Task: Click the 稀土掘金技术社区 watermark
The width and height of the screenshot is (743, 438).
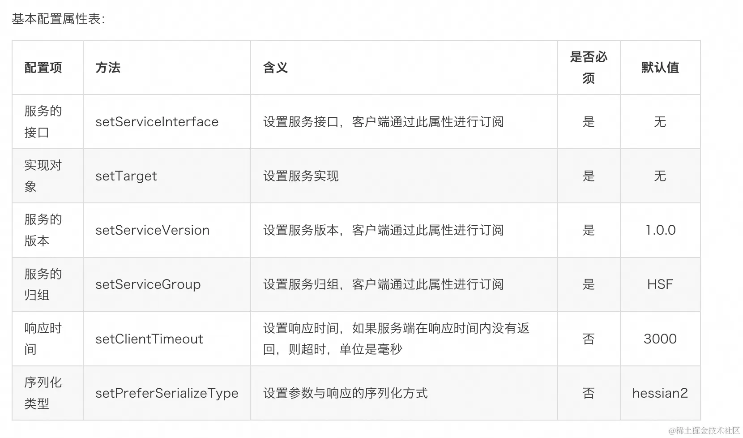Action: point(704,430)
